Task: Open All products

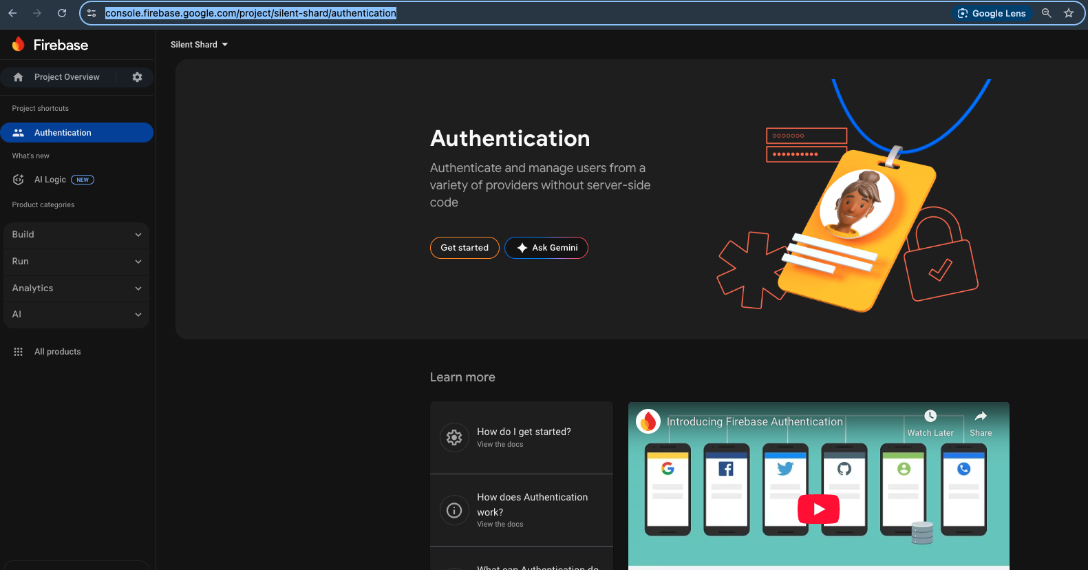Action: 58,352
